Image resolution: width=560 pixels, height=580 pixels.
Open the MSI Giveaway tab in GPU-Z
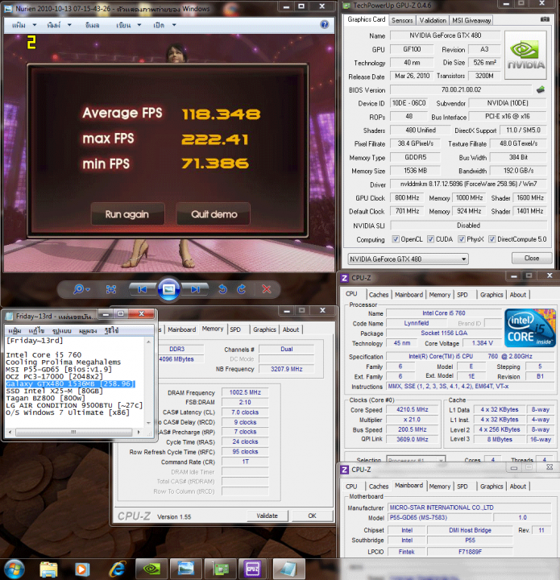pos(471,20)
